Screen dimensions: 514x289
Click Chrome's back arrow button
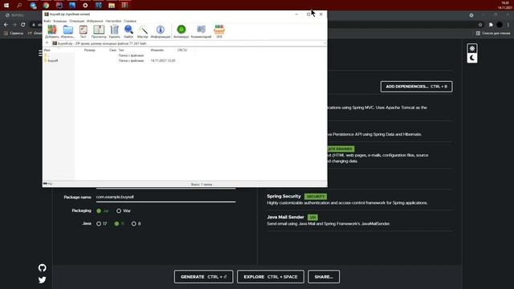click(6, 25)
